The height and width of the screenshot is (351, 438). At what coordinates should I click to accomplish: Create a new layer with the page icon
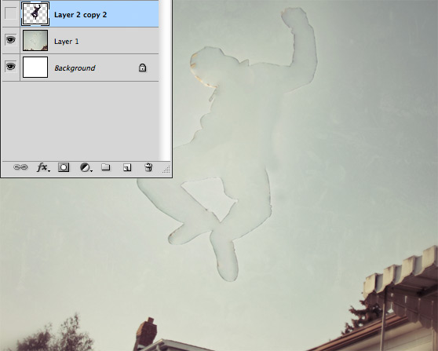coord(127,167)
